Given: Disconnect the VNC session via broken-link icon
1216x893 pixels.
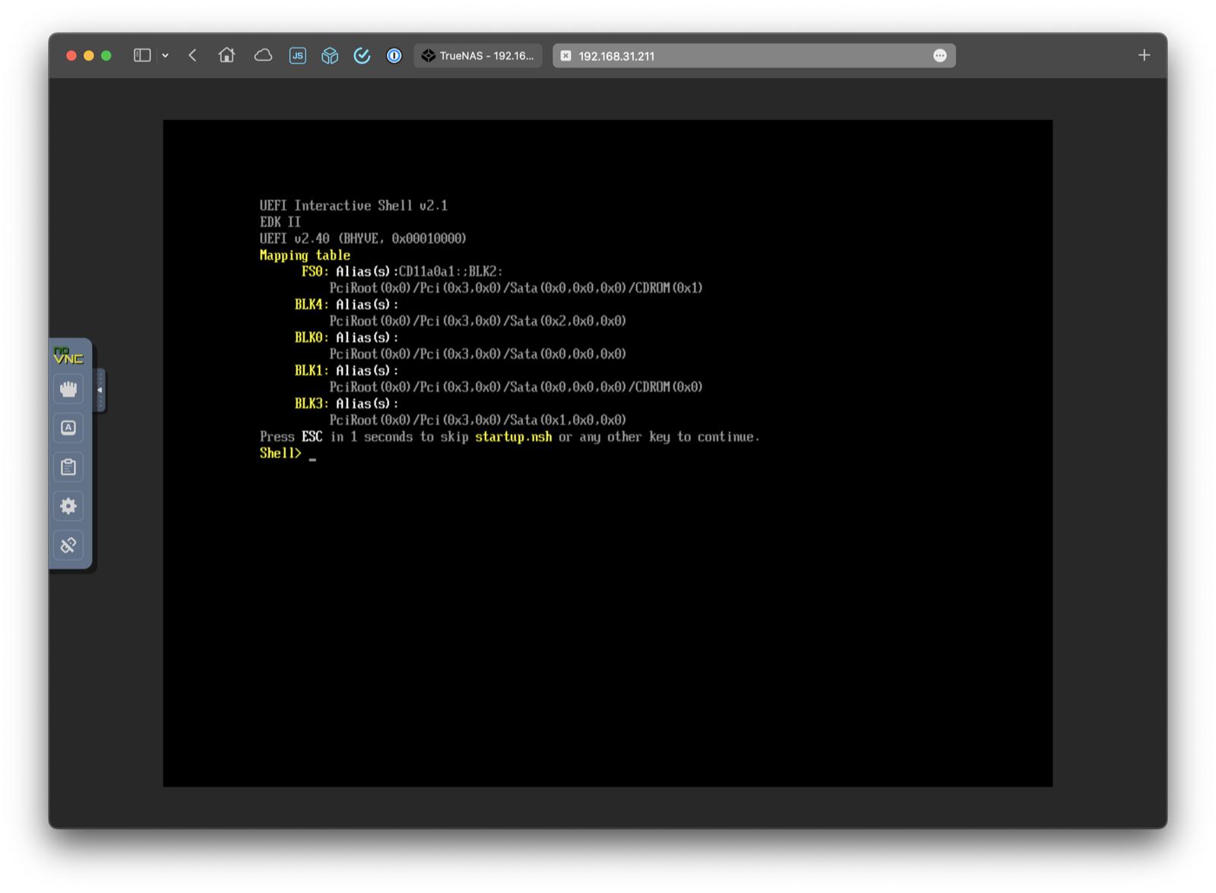Looking at the screenshot, I should 68,545.
